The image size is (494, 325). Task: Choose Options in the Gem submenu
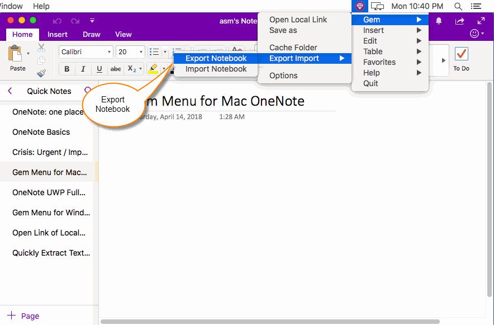[x=305, y=76]
